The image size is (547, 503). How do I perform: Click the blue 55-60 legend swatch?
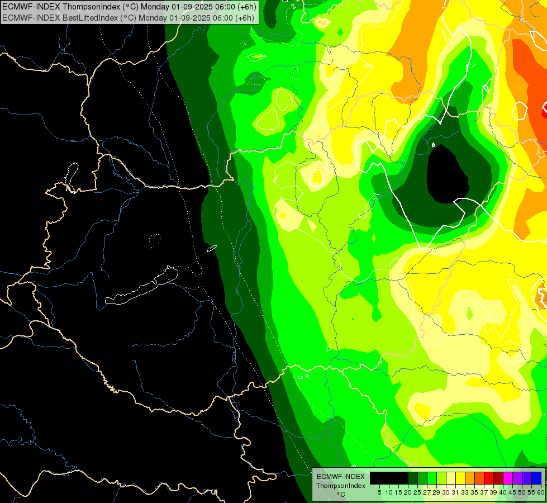[536, 478]
